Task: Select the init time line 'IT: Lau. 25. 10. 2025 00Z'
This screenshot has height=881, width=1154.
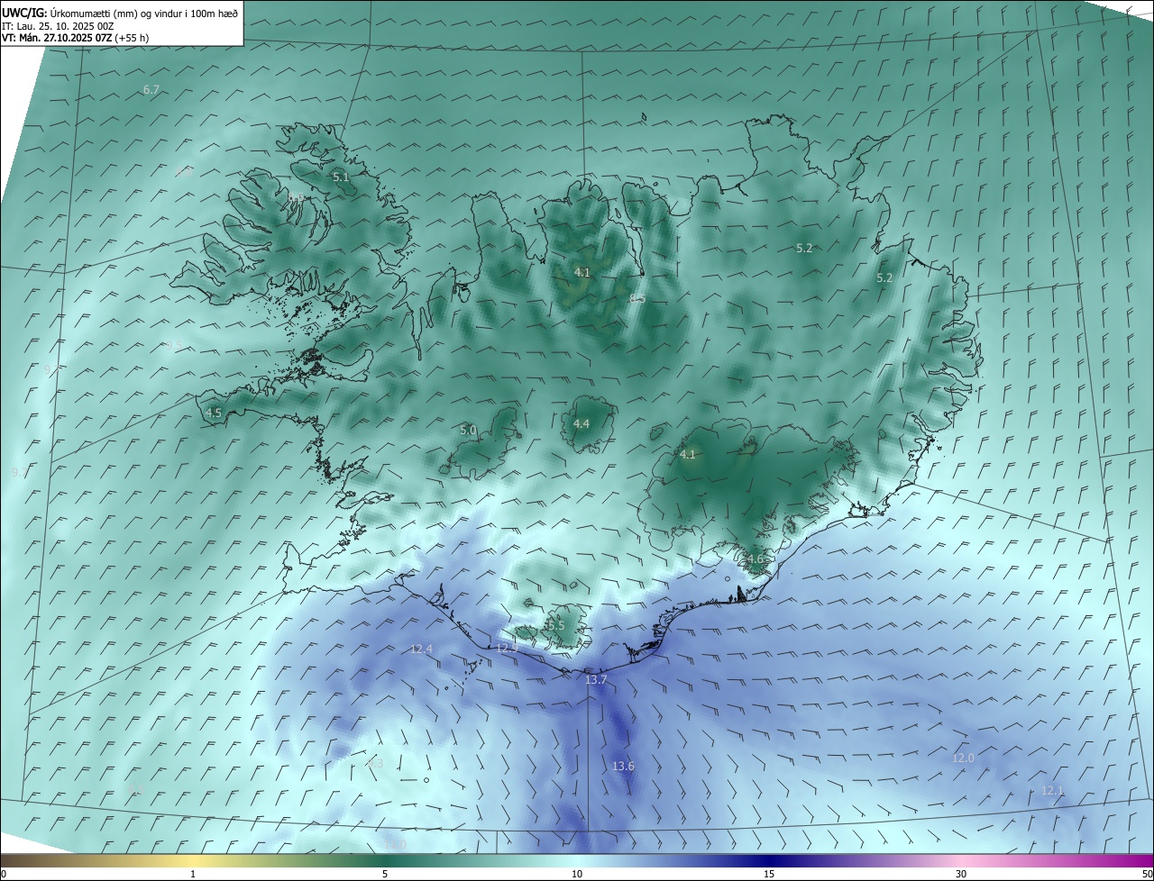Action: pos(59,26)
